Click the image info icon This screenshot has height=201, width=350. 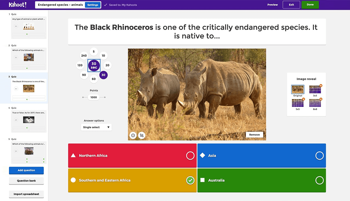click(x=133, y=135)
